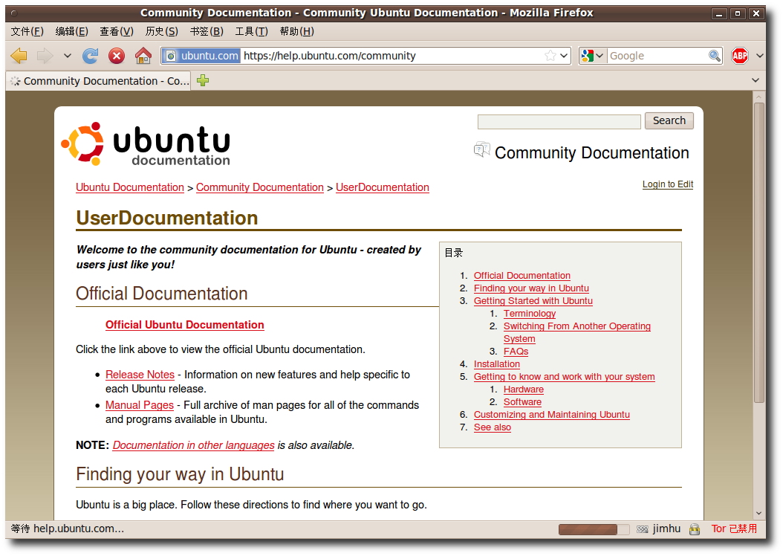Jump to Finding your way in Ubuntu contents link
The image size is (783, 556).
[531, 288]
